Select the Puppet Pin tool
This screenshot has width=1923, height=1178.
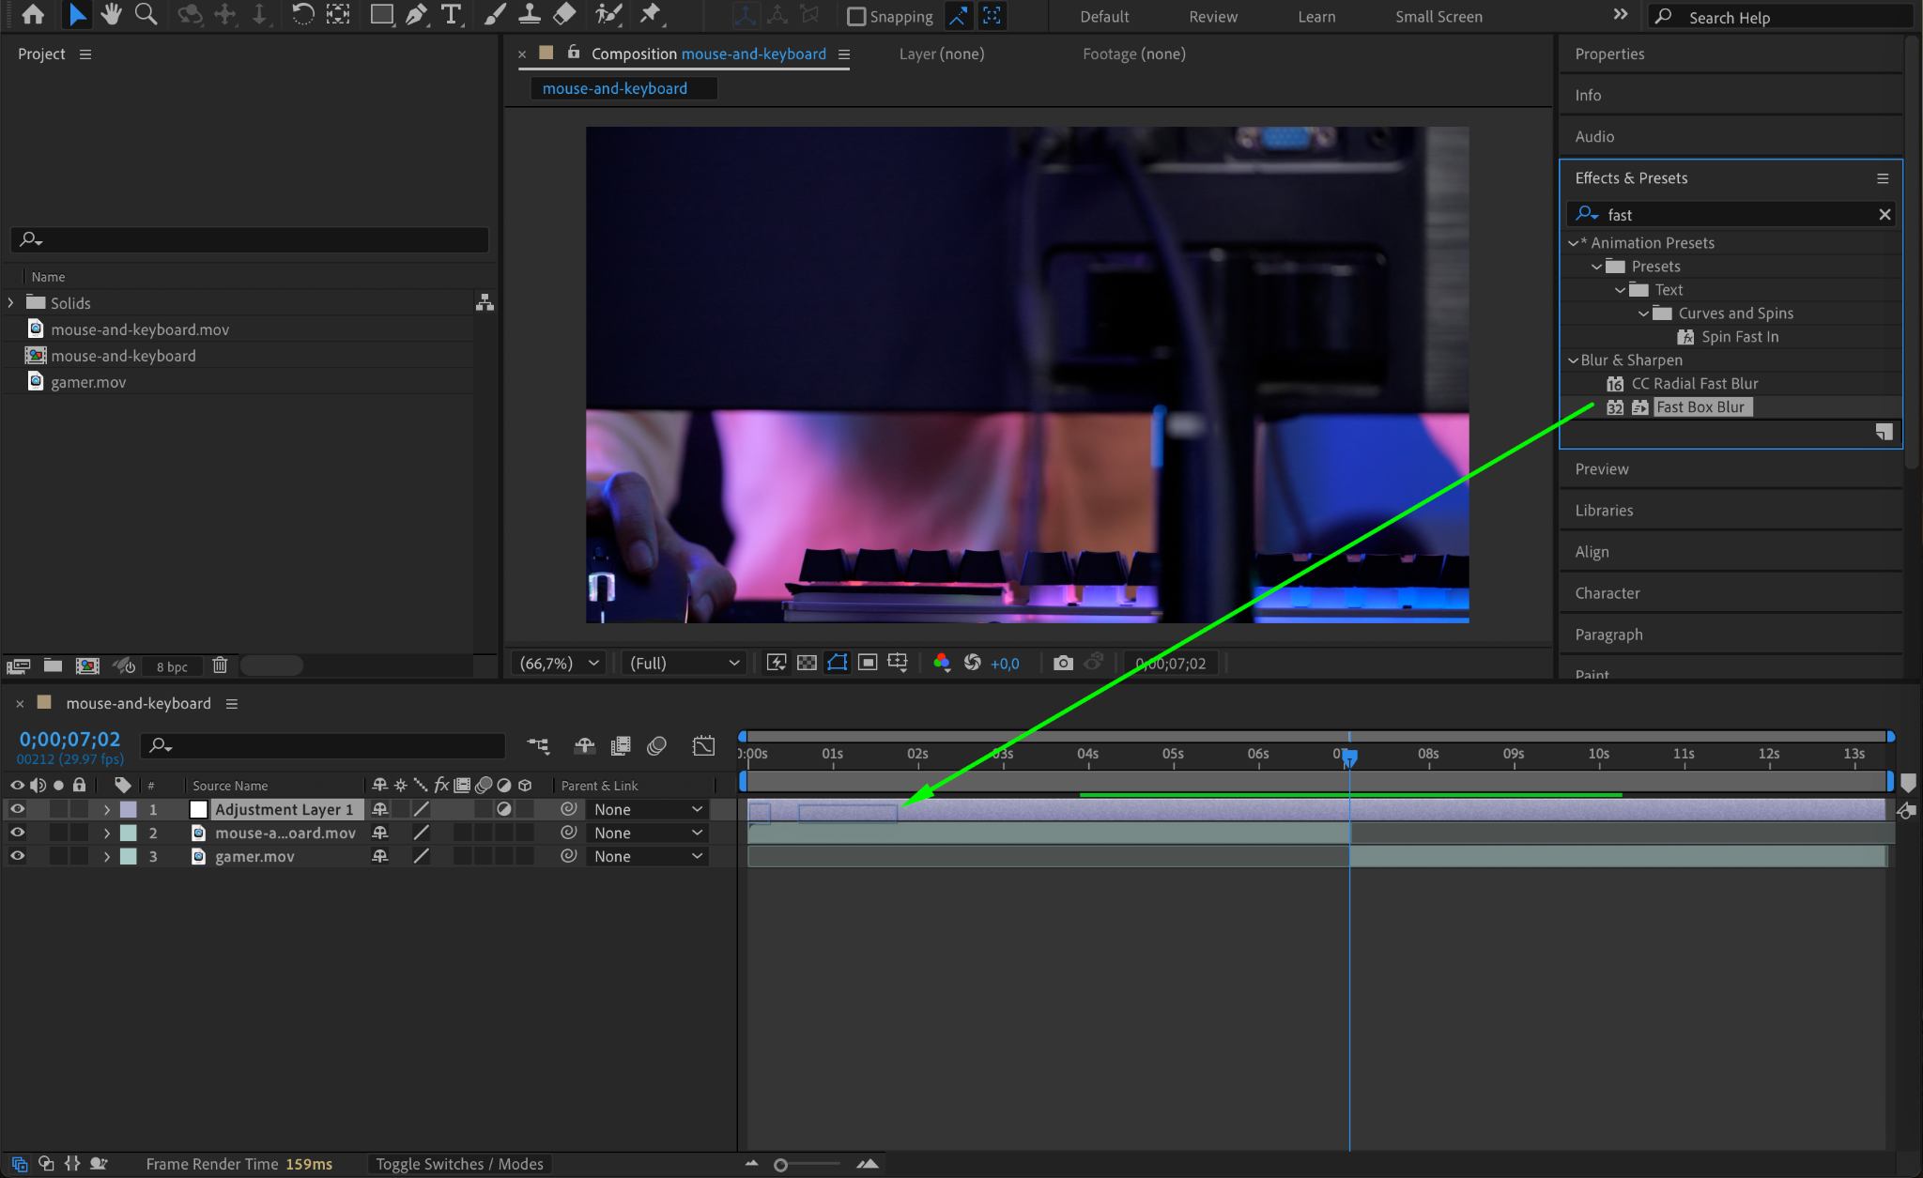[650, 14]
